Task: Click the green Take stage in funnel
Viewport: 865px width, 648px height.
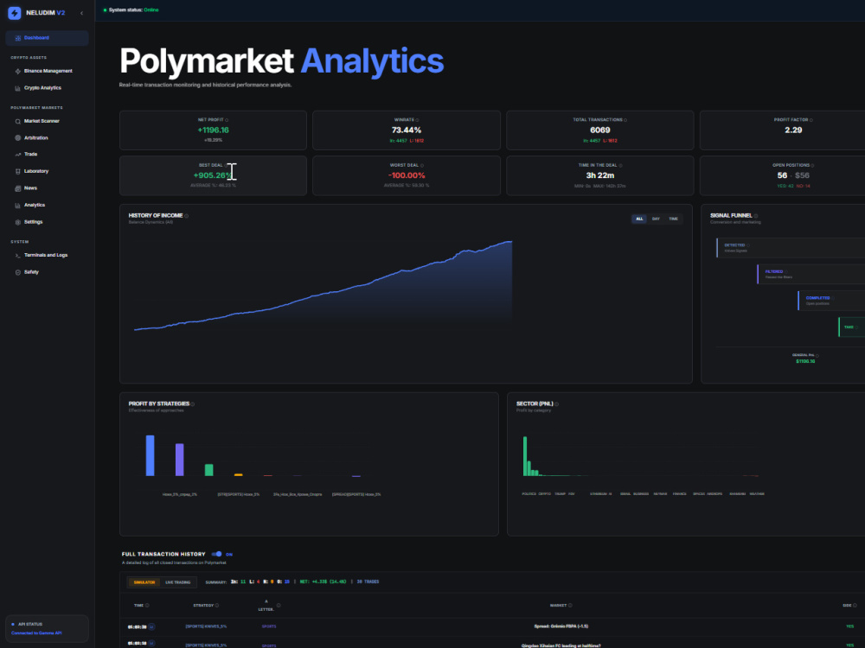Action: [852, 327]
